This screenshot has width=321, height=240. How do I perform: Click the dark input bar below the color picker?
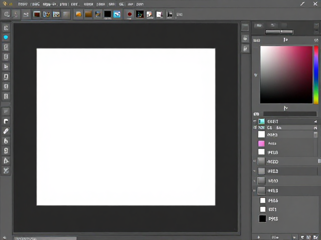[290, 114]
